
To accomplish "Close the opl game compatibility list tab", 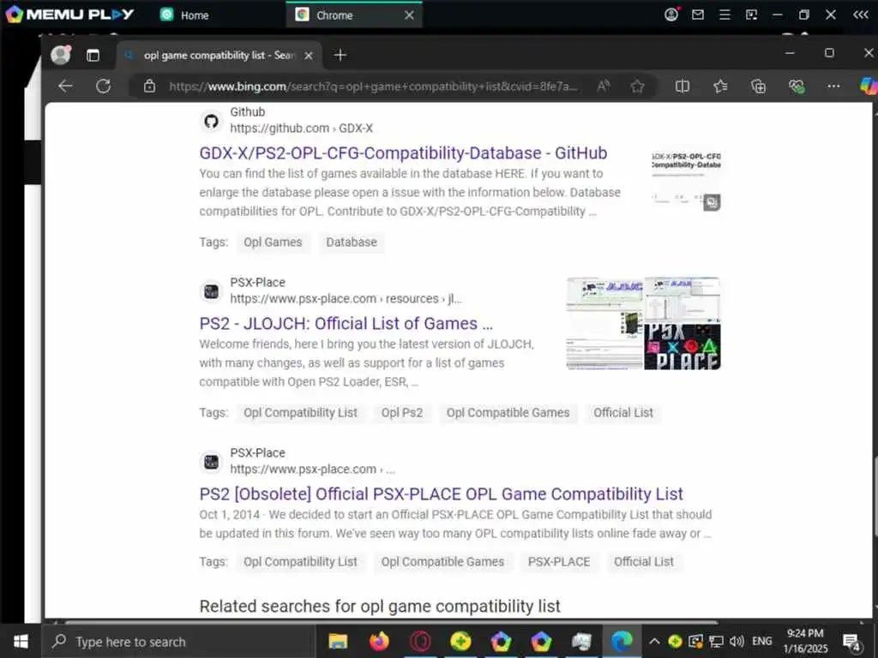I will click(309, 56).
